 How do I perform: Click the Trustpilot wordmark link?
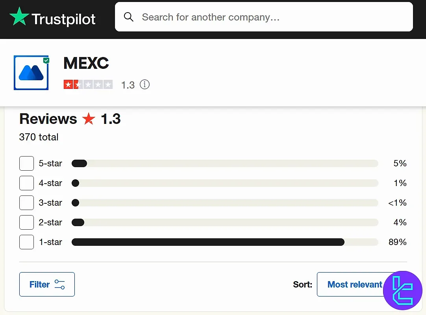tap(63, 19)
